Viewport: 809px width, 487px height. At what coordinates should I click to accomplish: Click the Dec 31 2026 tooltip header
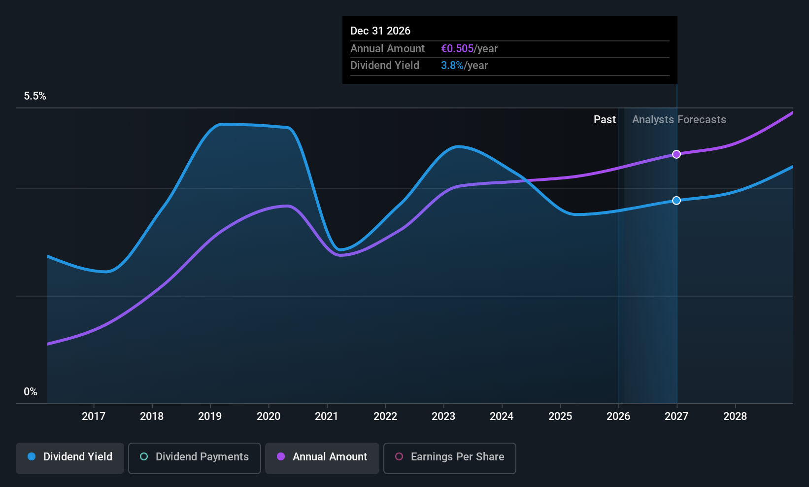point(380,31)
